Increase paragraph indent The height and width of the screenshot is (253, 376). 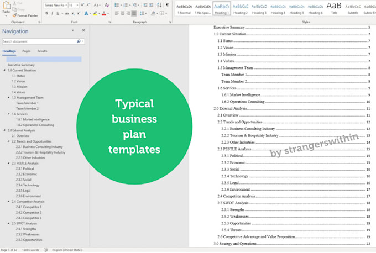151,5
